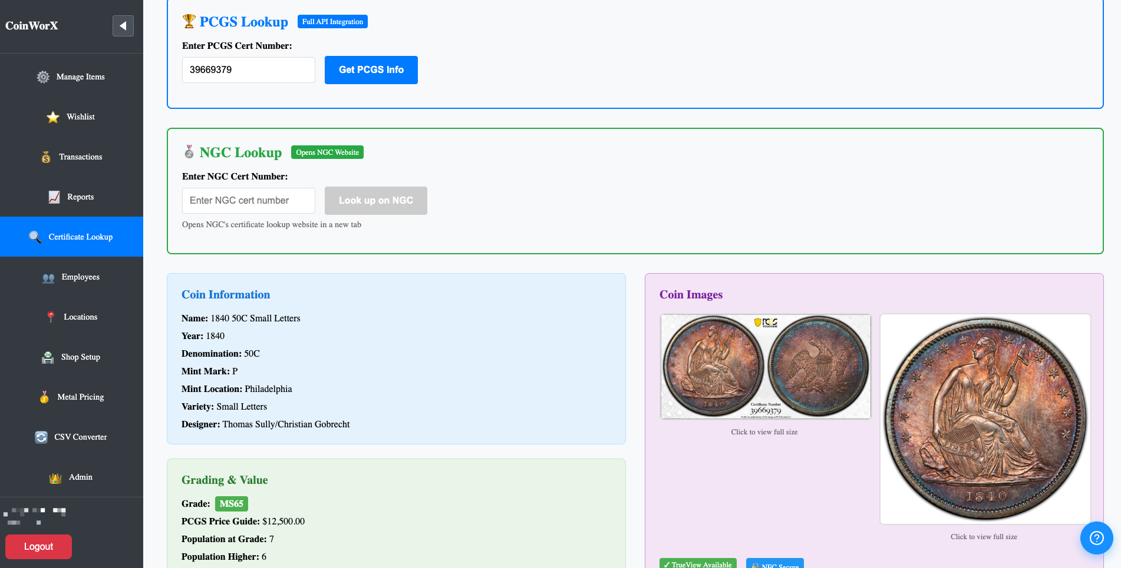
Task: Click the Year: 1840 line
Action: click(x=203, y=336)
